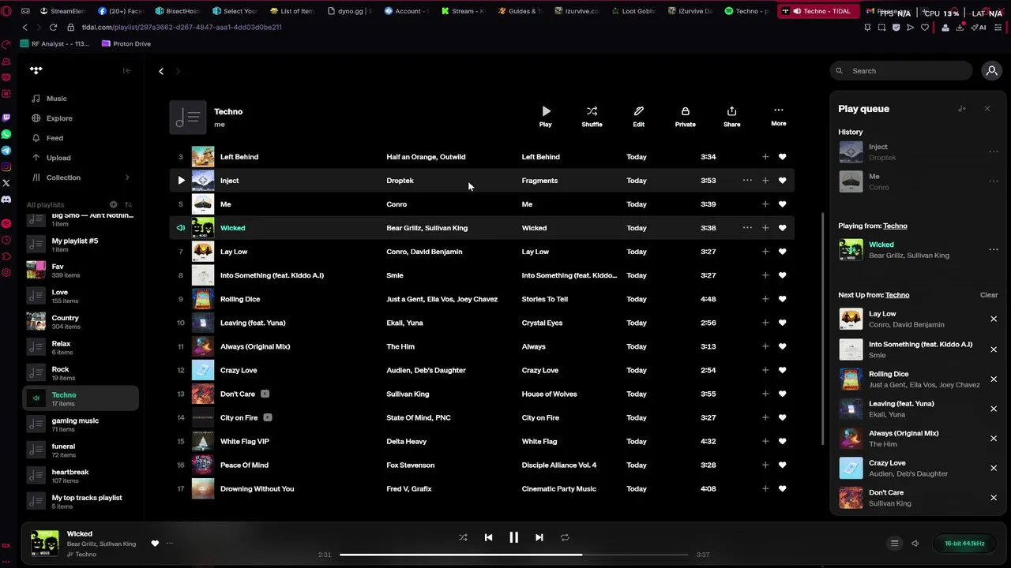Open the TIDAL logo home link
The height and width of the screenshot is (568, 1011).
pyautogui.click(x=36, y=70)
